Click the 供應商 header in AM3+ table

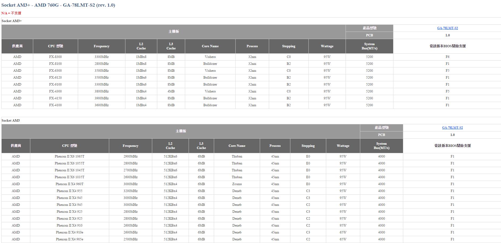click(x=17, y=46)
